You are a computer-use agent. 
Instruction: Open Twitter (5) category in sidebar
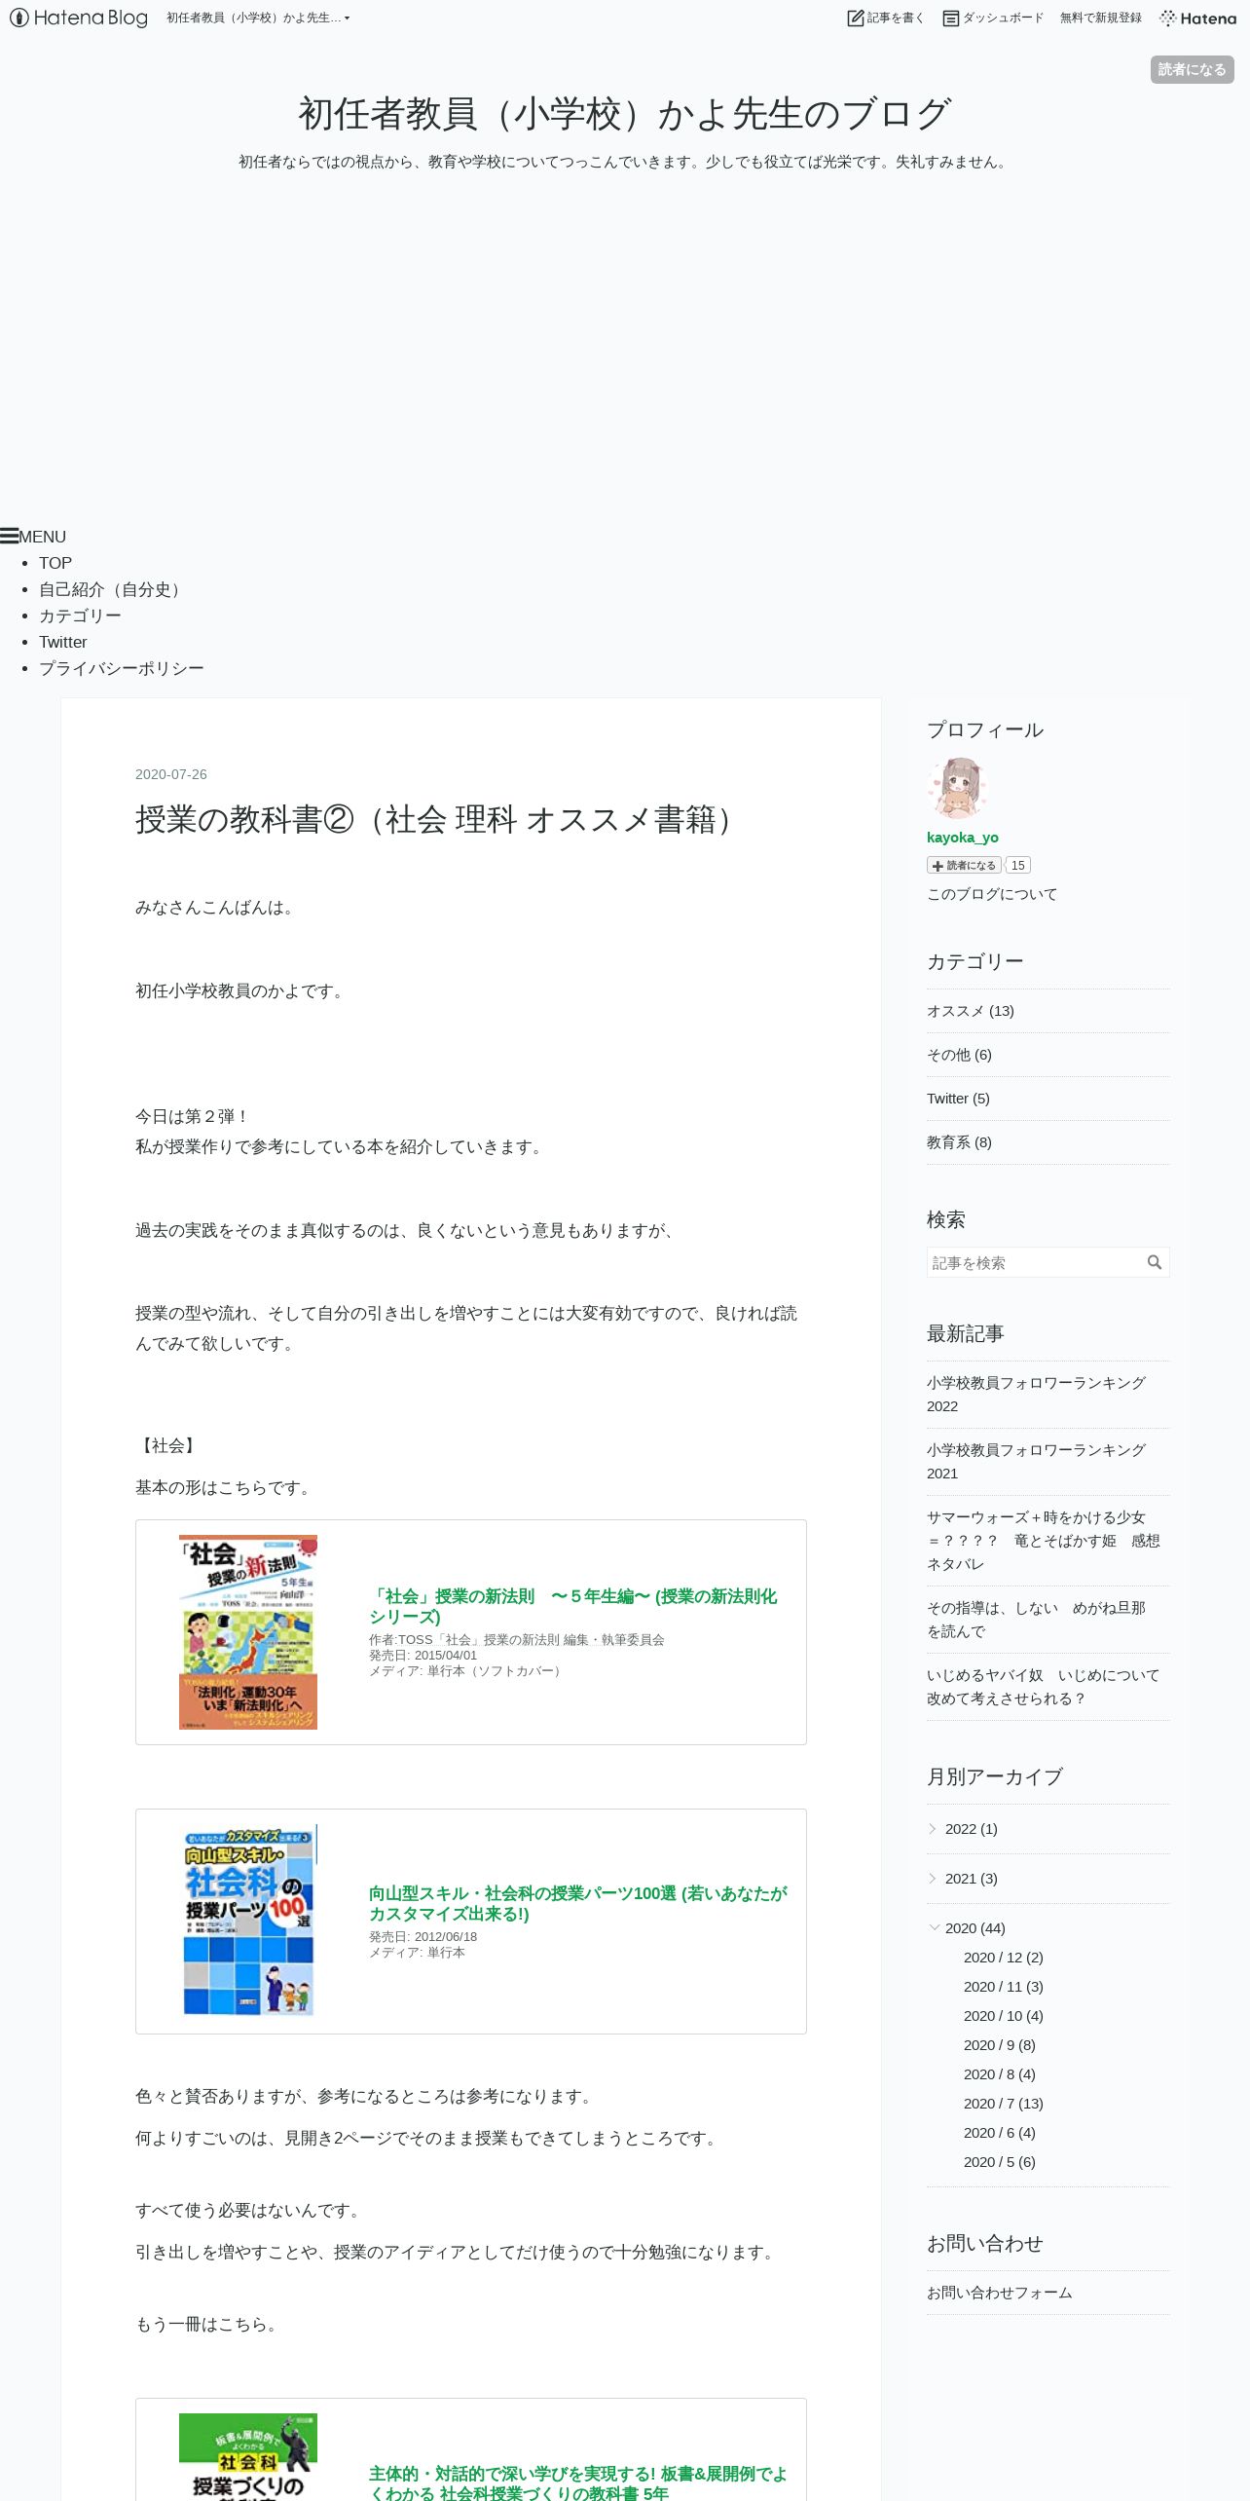(x=958, y=1099)
